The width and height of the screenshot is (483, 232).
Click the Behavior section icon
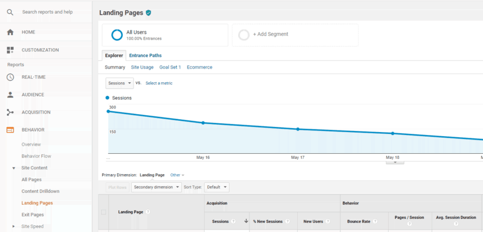point(10,130)
